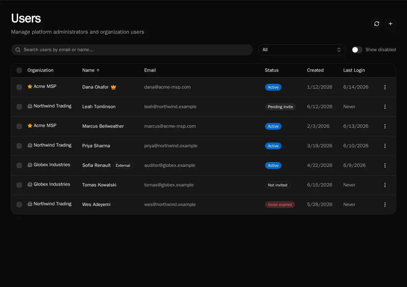Select the checkbox for Tomas Kowalski

coord(19,185)
